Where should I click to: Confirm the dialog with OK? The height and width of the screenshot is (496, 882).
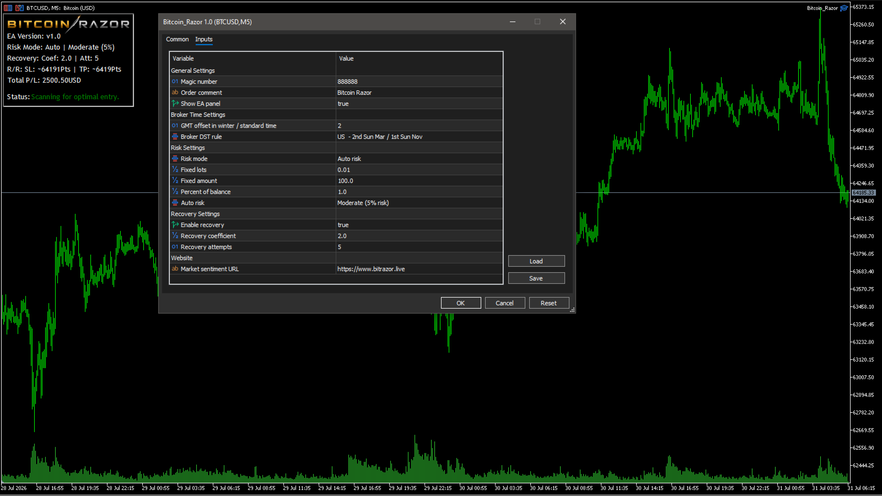click(x=461, y=303)
